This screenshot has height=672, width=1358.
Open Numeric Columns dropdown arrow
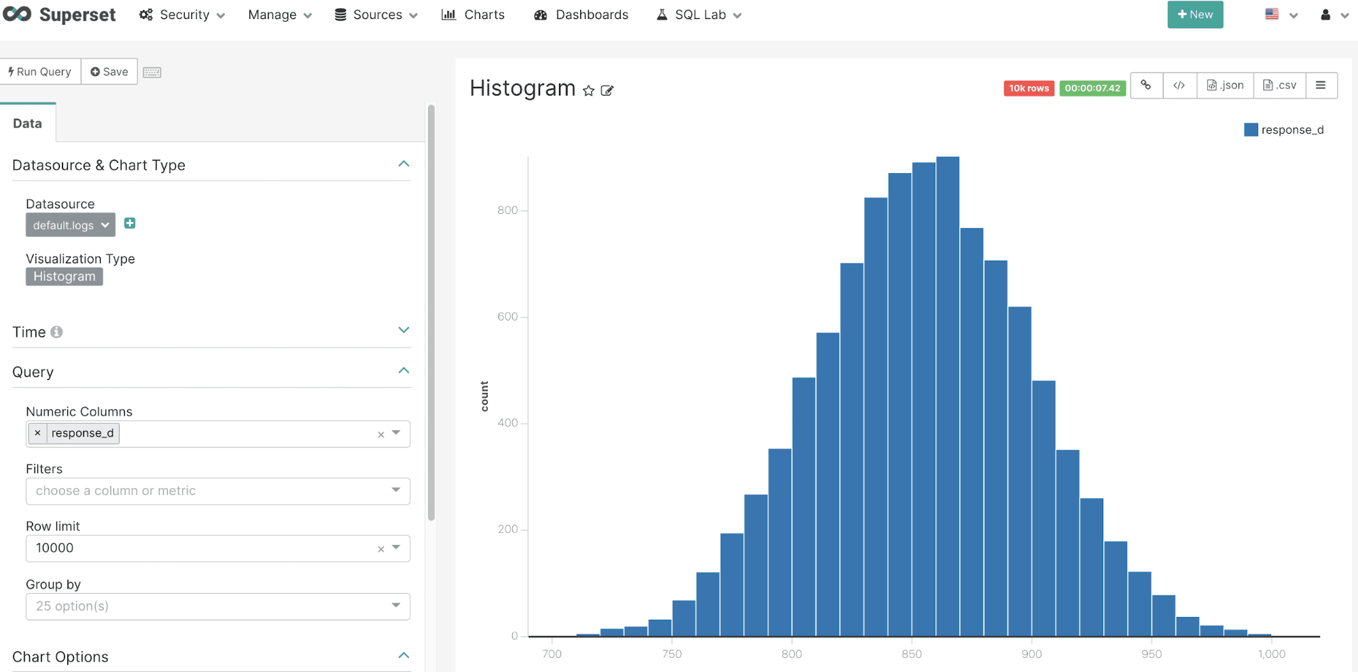tap(396, 433)
